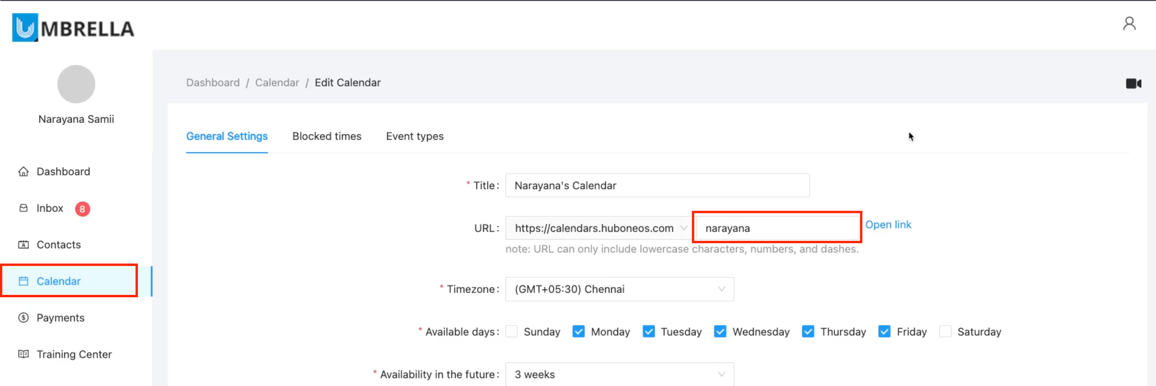Click the Umbrella logo
This screenshot has width=1156, height=386.
[x=73, y=28]
